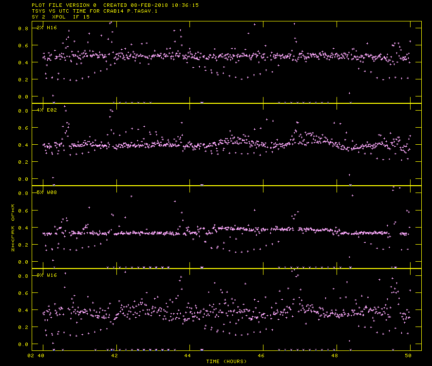Select the 50 hour tick label
The width and height of the screenshot is (432, 366).
(x=410, y=356)
